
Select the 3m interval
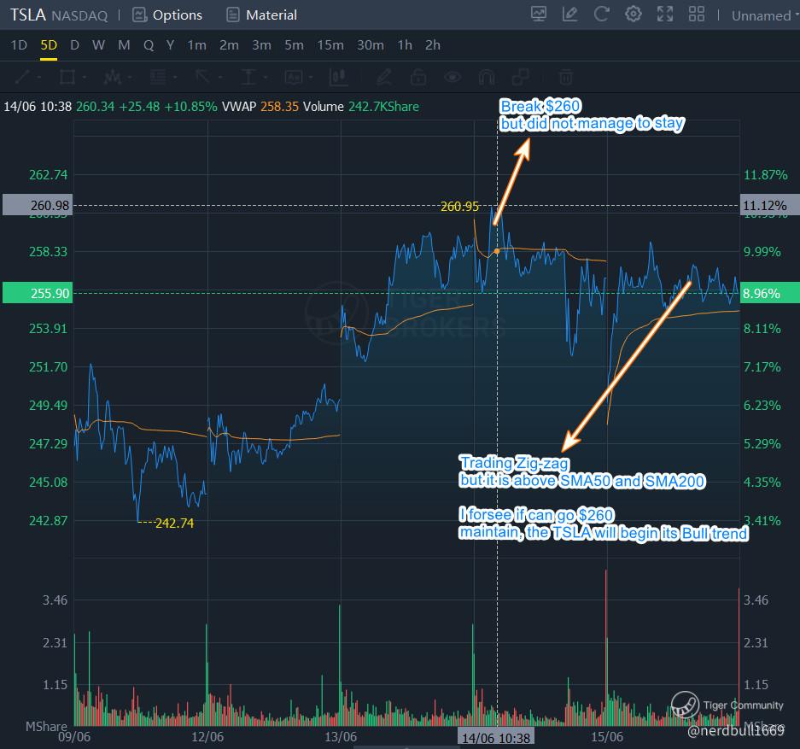coord(262,45)
